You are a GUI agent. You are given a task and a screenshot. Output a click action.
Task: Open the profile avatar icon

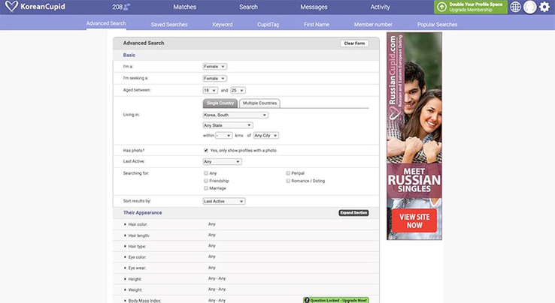(530, 7)
